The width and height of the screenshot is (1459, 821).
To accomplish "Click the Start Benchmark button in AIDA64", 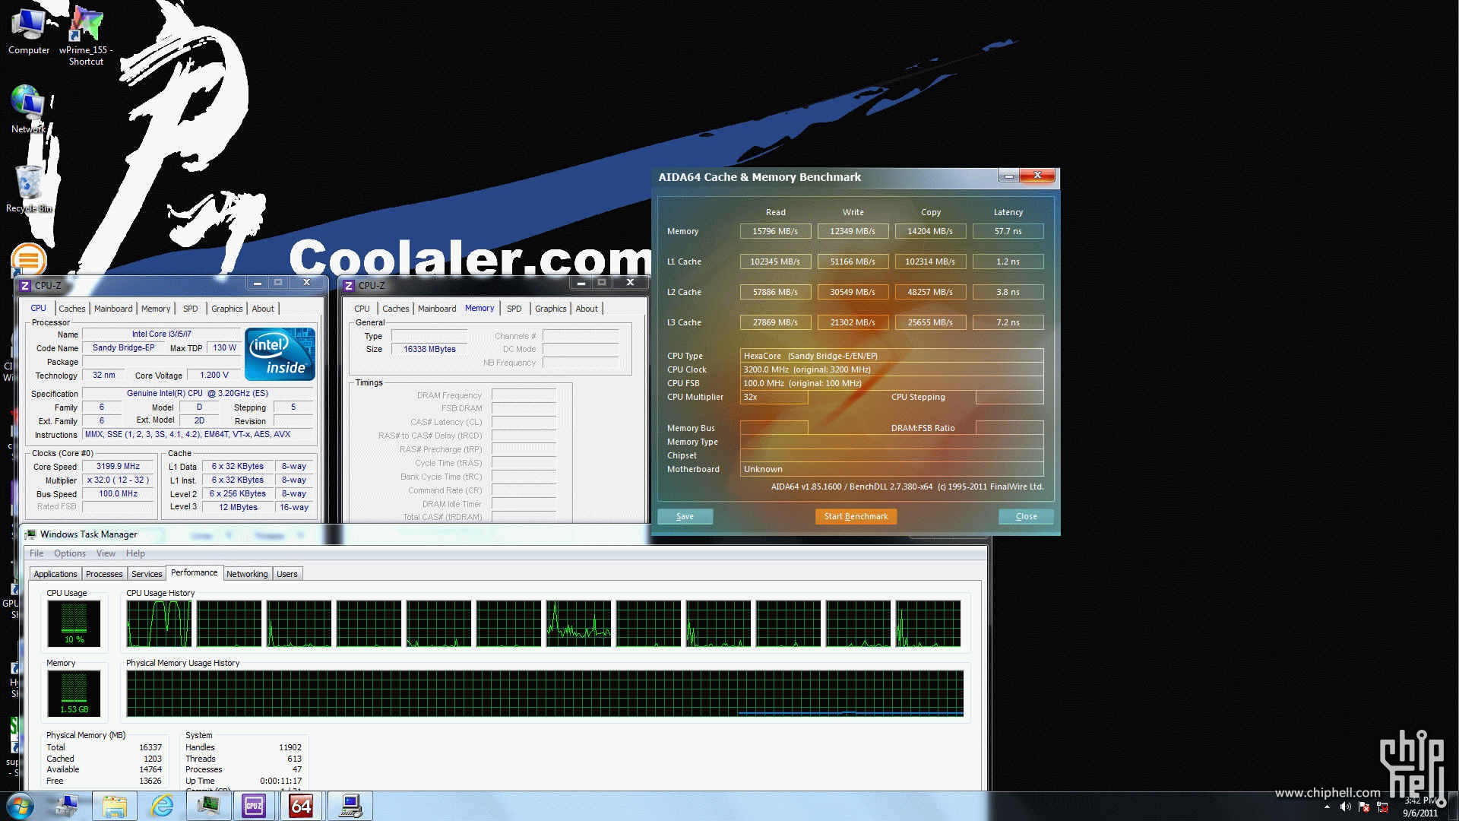I will coord(856,515).
